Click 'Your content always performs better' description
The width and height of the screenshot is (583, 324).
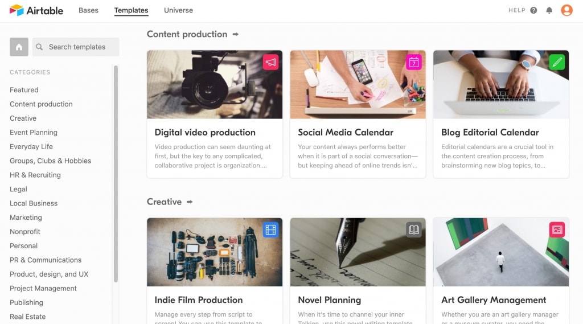(x=358, y=156)
